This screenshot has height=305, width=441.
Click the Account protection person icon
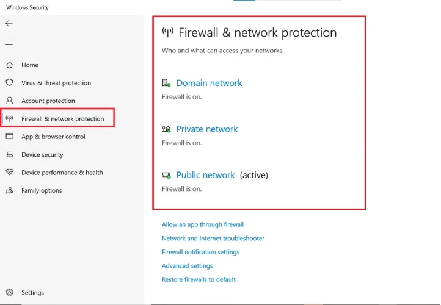(x=9, y=101)
